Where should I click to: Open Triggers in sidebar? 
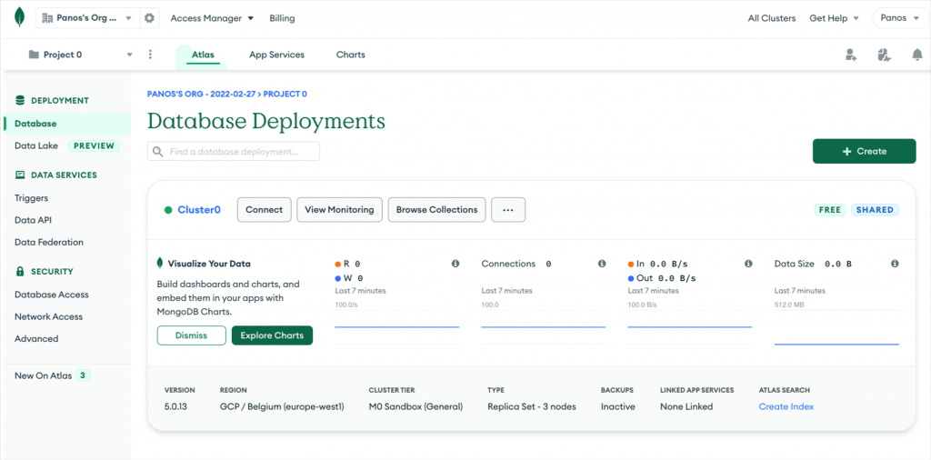(x=32, y=198)
